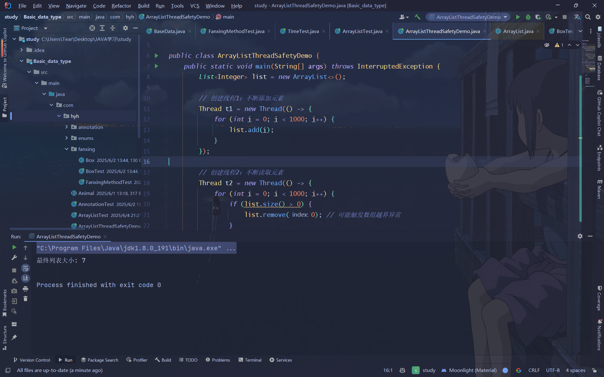Image resolution: width=604 pixels, height=377 pixels.
Task: Click the Build project hammer icon
Action: 417,17
